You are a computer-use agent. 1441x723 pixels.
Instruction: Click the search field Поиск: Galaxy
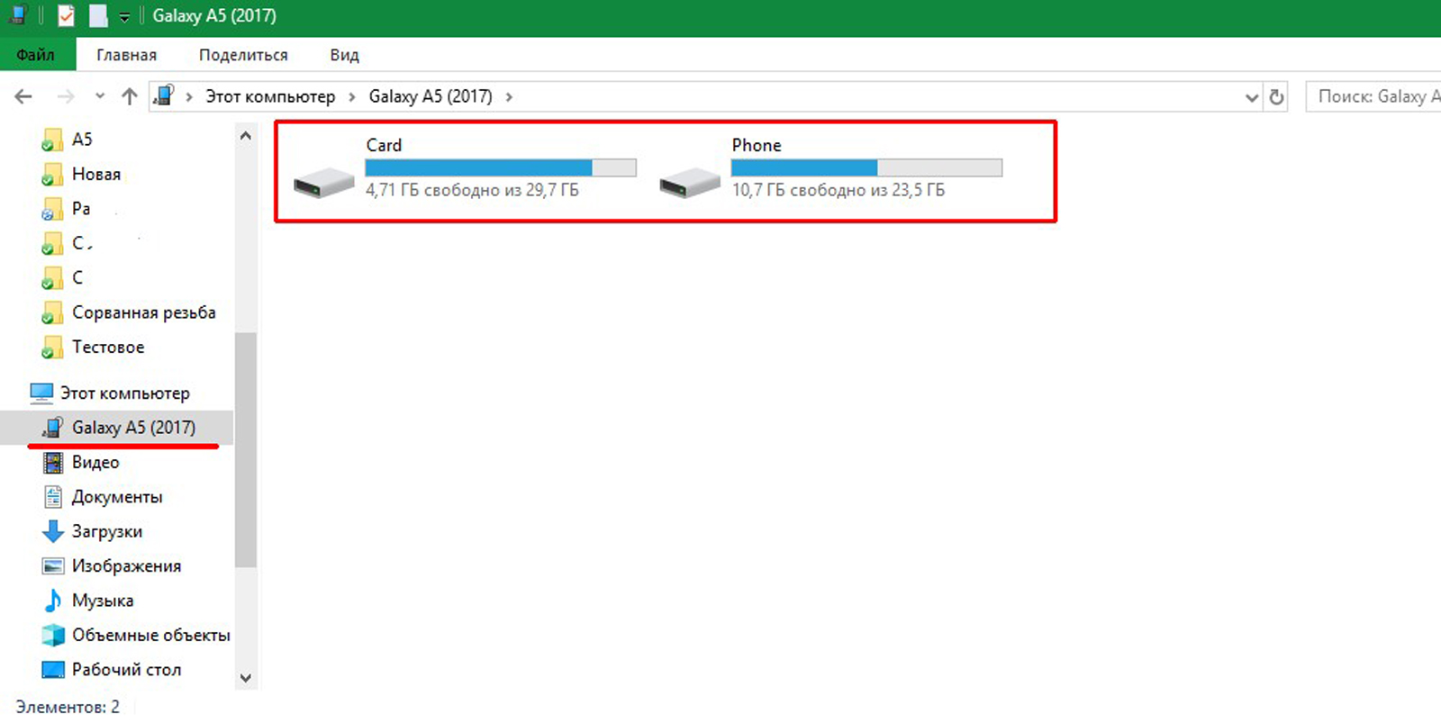[1373, 96]
